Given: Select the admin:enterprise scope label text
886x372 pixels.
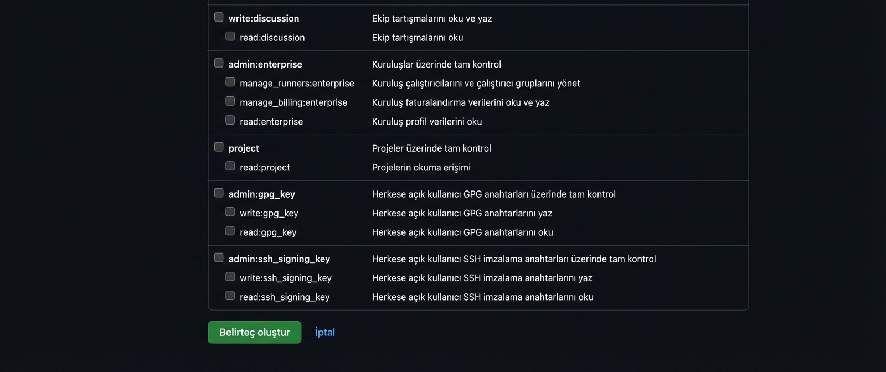Looking at the screenshot, I should (265, 64).
